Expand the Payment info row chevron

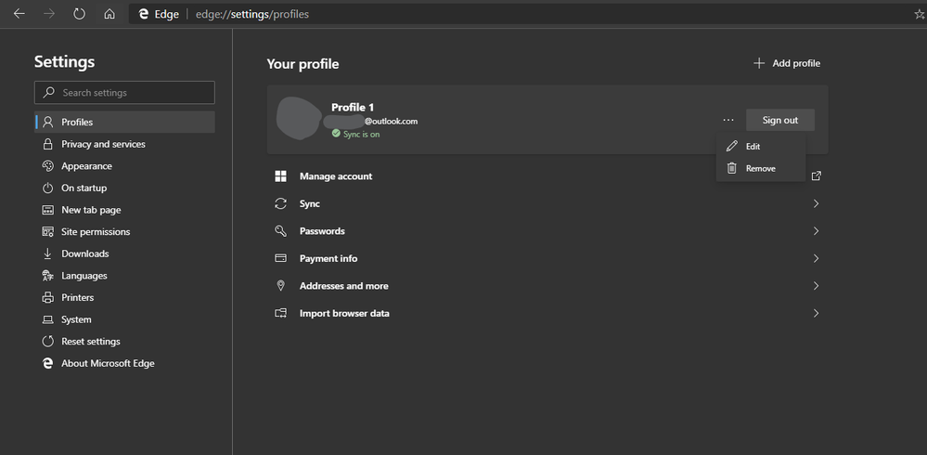click(x=816, y=258)
